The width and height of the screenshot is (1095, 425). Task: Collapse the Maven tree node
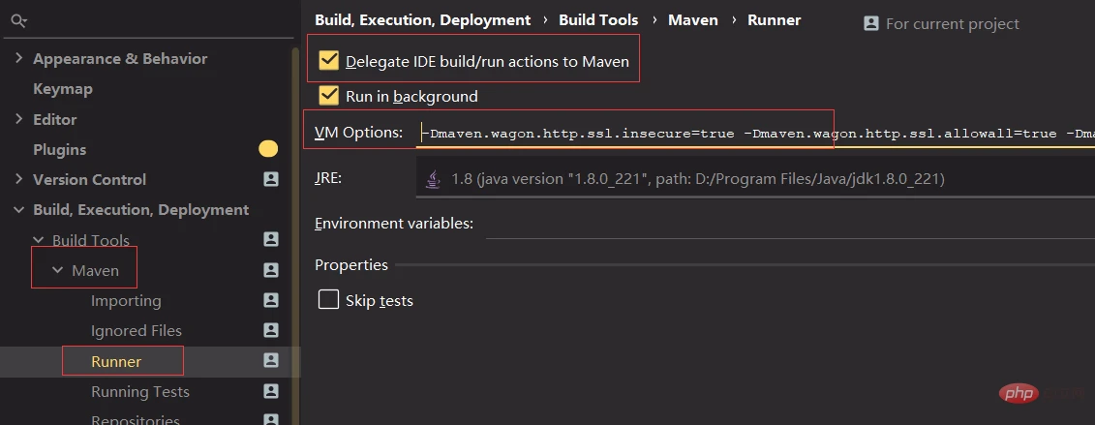pyautogui.click(x=57, y=270)
